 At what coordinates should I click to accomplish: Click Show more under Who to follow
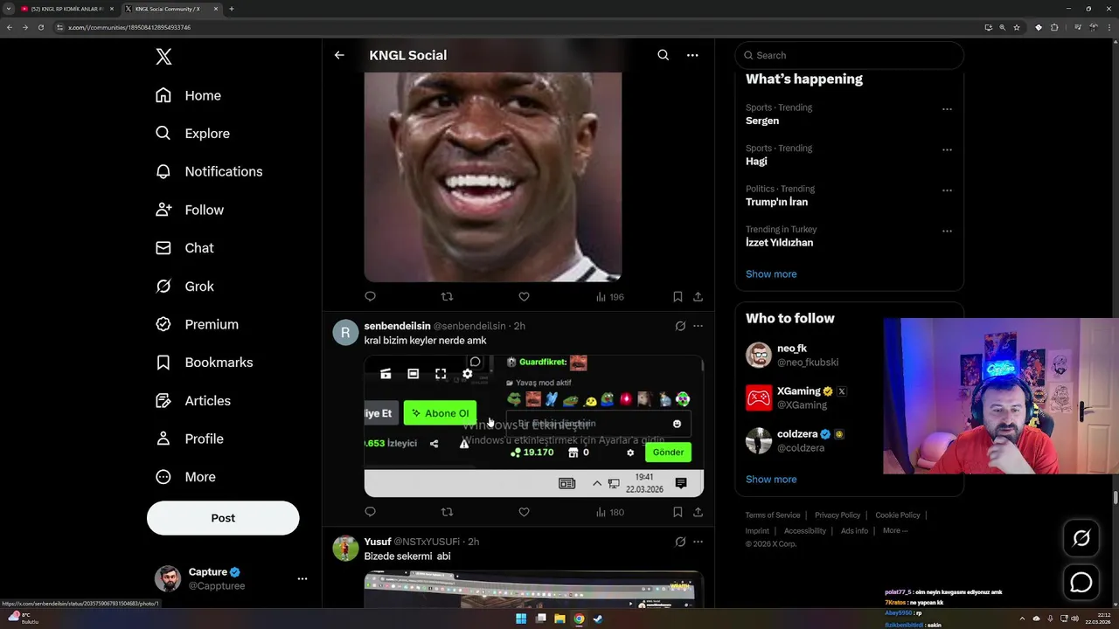[x=771, y=480]
